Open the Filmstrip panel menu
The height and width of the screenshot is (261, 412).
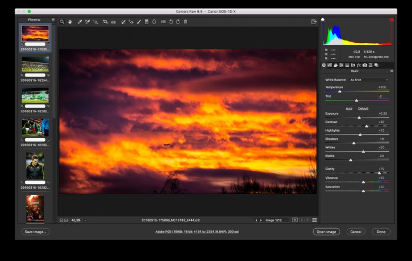point(52,19)
